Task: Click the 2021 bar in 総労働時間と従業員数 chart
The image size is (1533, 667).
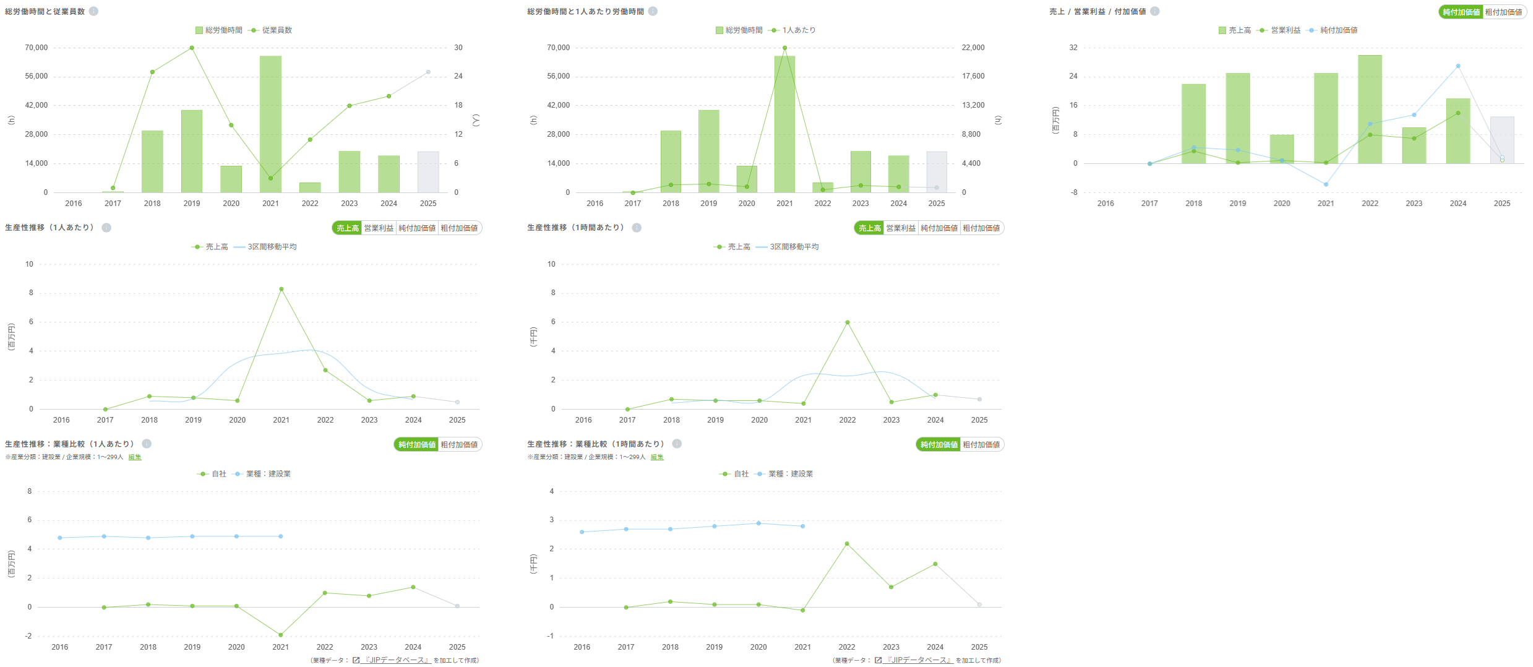Action: tap(270, 124)
